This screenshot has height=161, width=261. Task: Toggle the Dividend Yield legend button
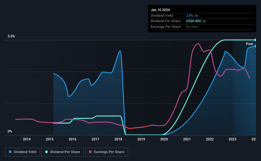pyautogui.click(x=23, y=152)
